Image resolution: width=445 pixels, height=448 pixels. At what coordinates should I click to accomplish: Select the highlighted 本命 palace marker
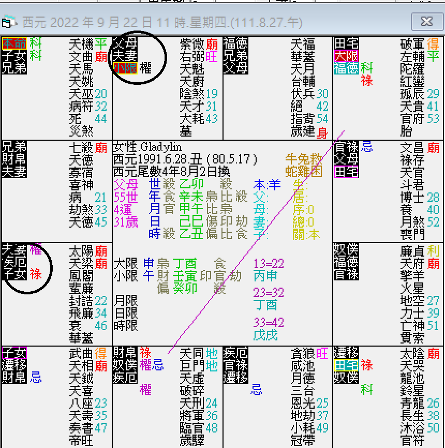13,44
